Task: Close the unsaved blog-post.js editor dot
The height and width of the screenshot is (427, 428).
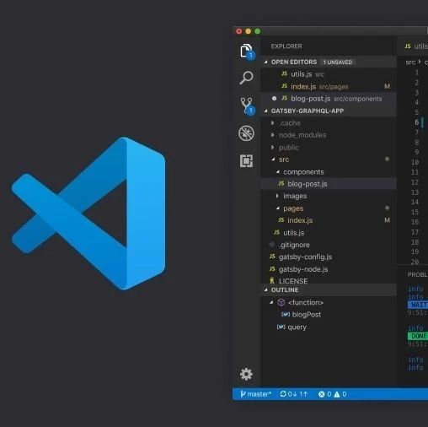Action: coord(274,99)
